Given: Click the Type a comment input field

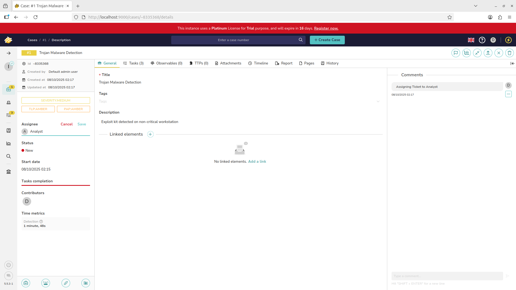Looking at the screenshot, I should pos(447,276).
